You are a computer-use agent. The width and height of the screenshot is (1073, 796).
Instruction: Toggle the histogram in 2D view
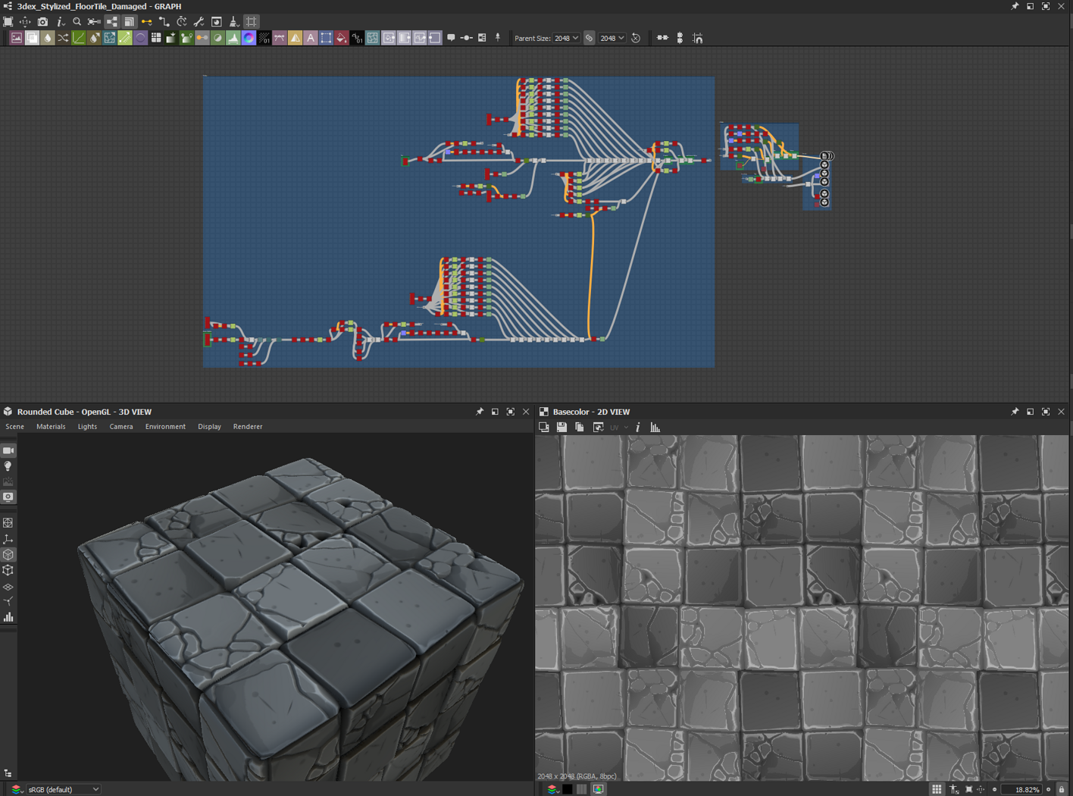655,428
